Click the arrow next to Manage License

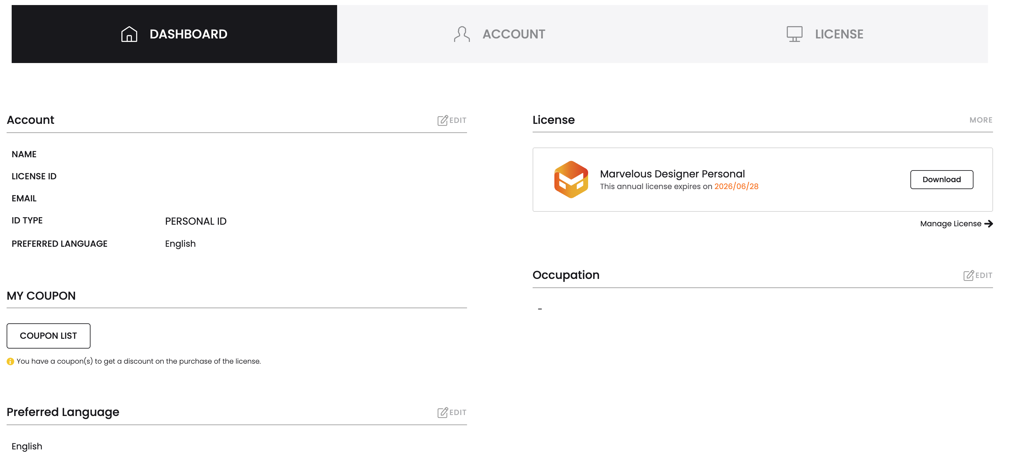point(989,223)
